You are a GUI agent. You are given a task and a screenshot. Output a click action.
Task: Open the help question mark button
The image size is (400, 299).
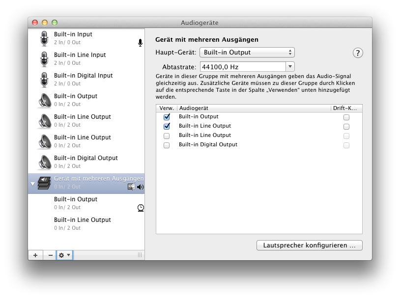(358, 53)
